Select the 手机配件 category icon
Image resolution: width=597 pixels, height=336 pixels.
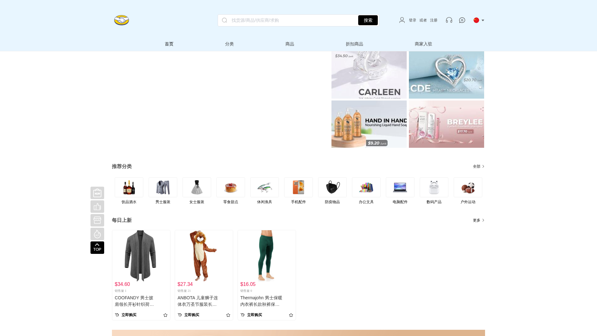click(x=298, y=187)
